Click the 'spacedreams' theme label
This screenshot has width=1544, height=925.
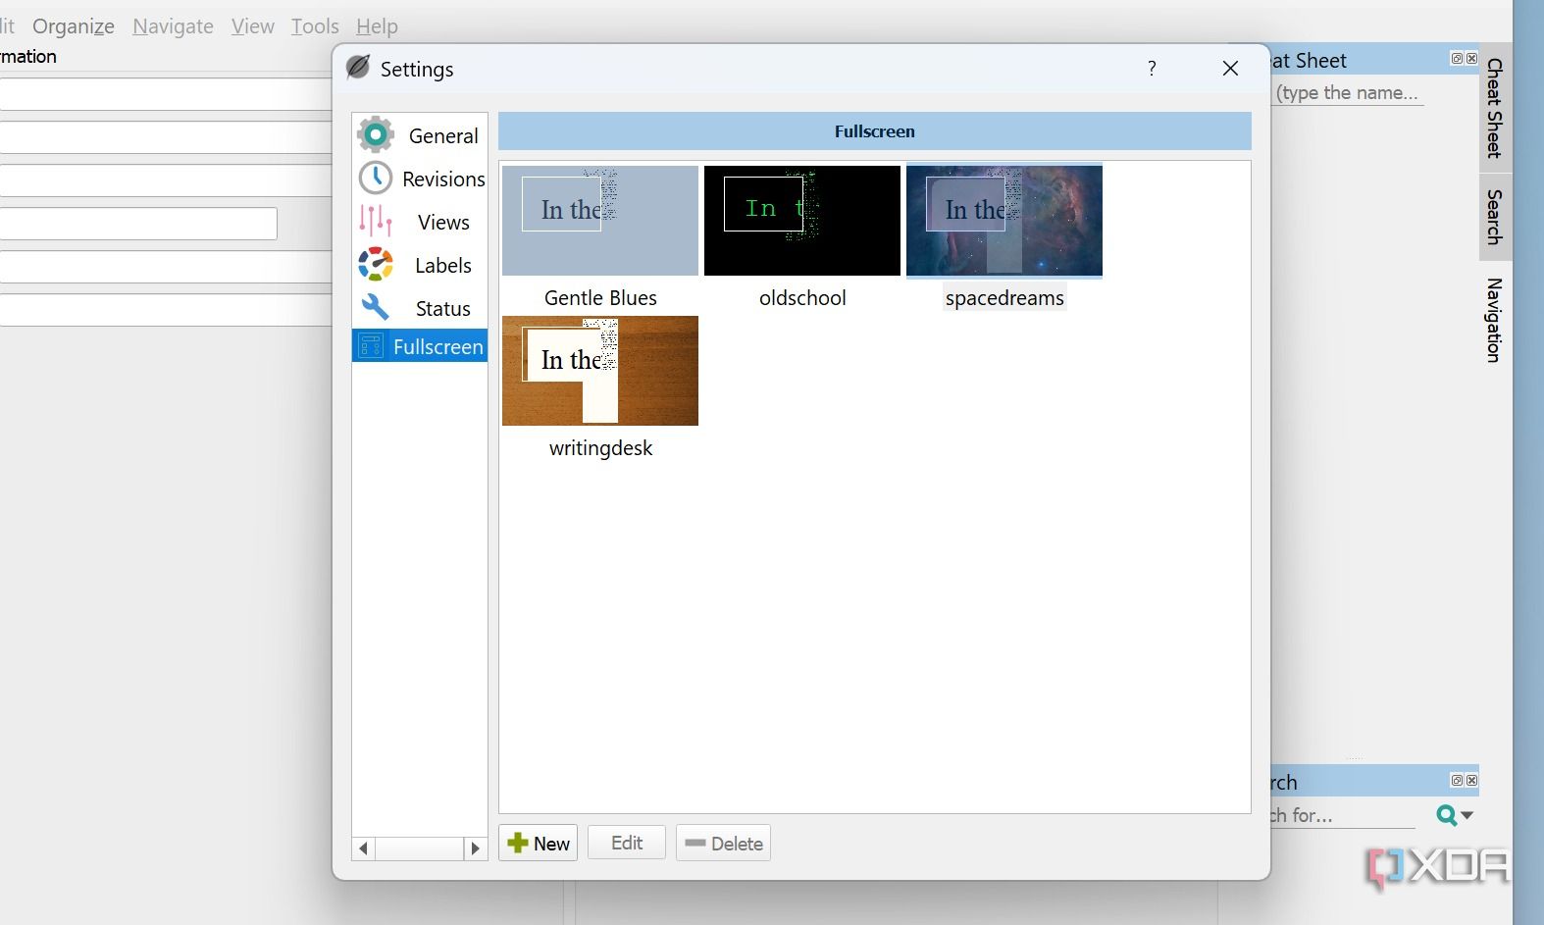point(1004,297)
